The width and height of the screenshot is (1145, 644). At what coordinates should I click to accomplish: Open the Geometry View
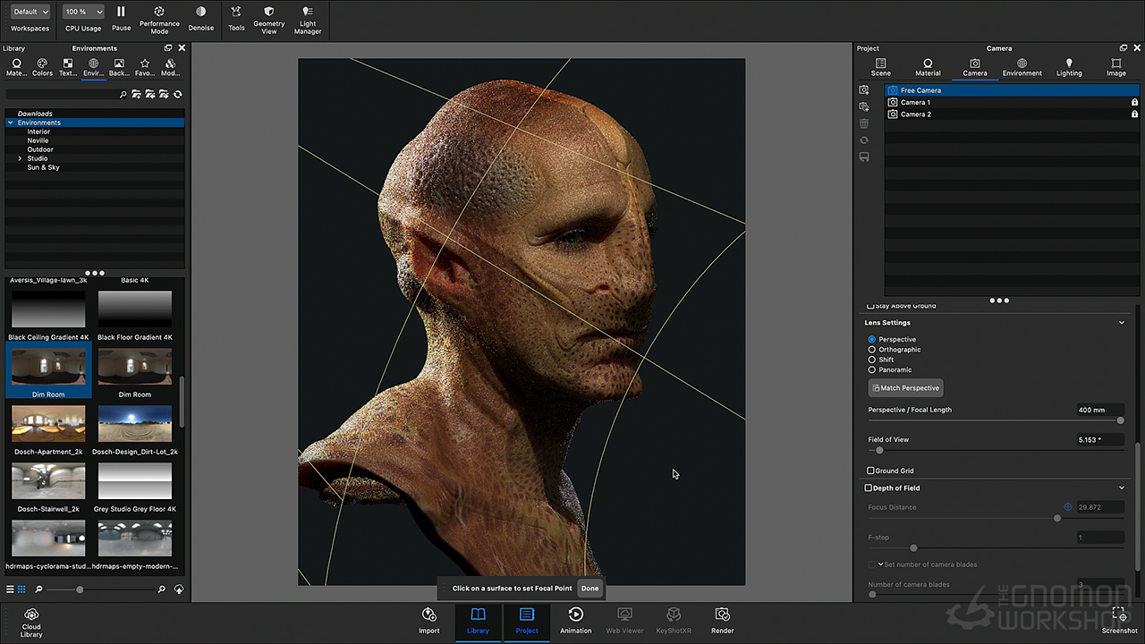tap(268, 13)
